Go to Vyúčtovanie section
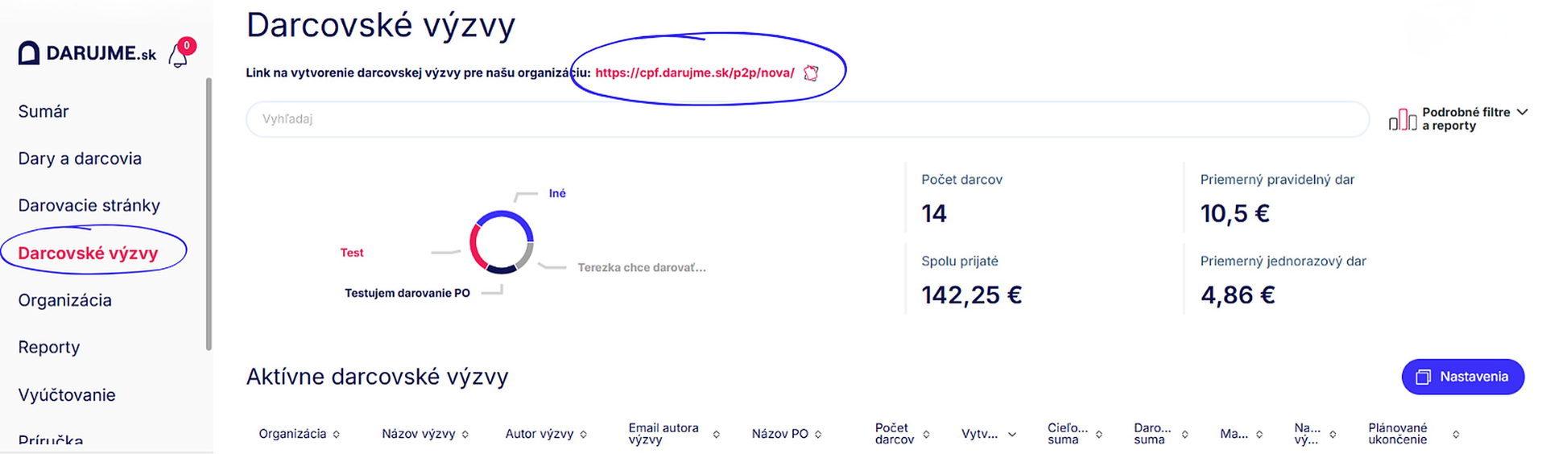 67,394
